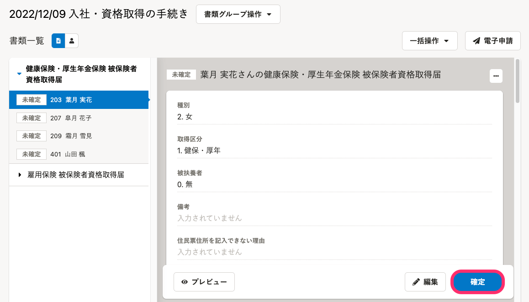Image resolution: width=529 pixels, height=302 pixels.
Task: Open the 一括操作 dropdown
Action: [x=429, y=41]
